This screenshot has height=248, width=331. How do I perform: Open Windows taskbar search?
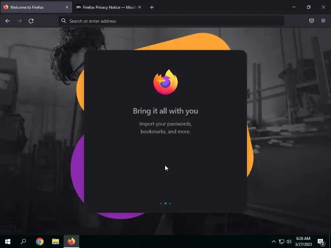23,242
